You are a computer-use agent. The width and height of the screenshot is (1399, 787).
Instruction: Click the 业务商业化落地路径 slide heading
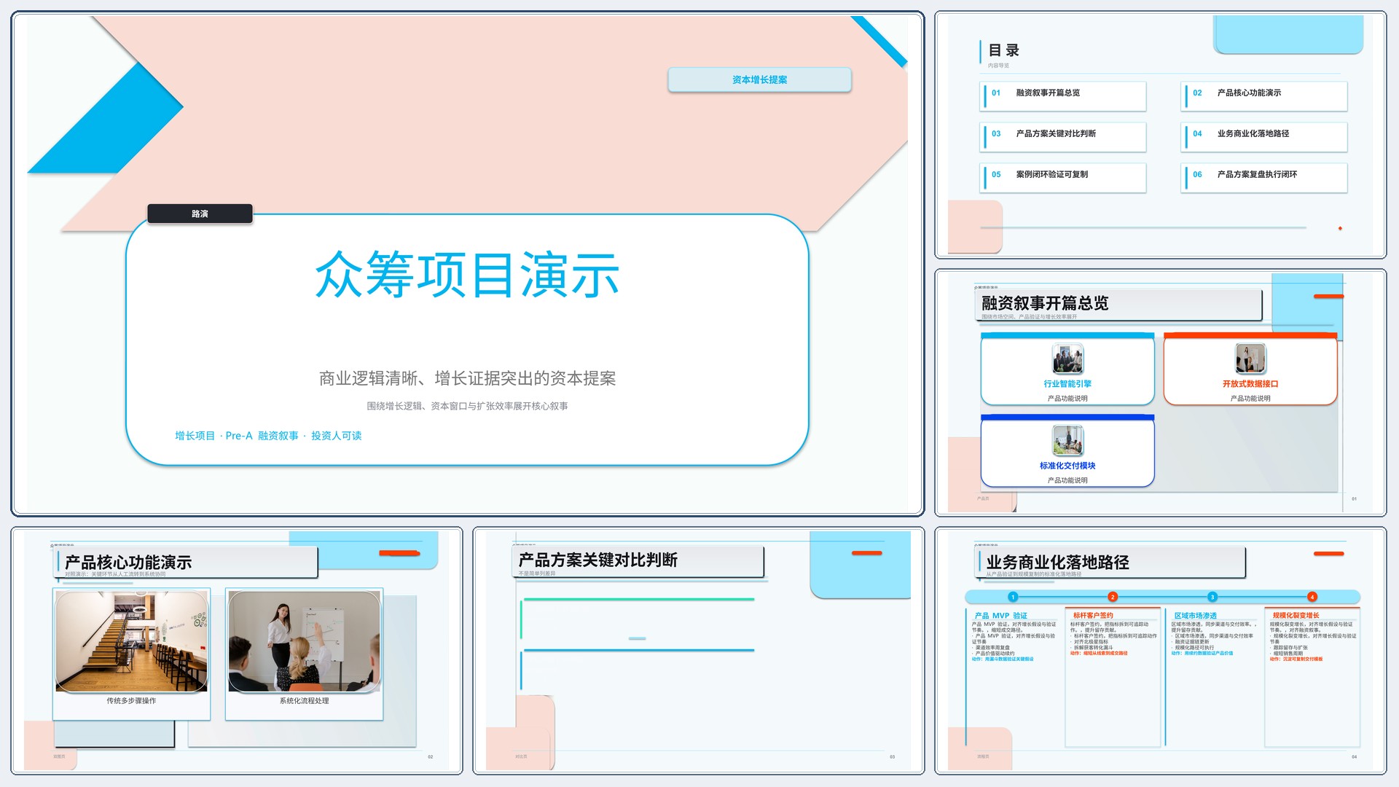[x=1057, y=563]
